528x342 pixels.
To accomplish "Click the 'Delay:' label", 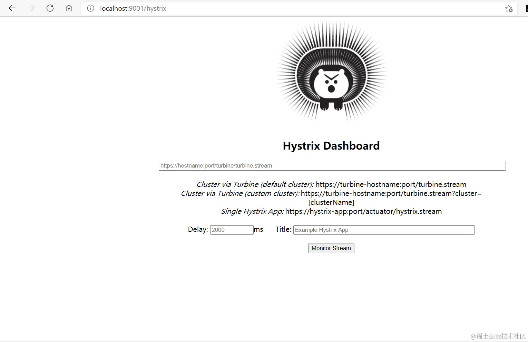I will pos(198,229).
